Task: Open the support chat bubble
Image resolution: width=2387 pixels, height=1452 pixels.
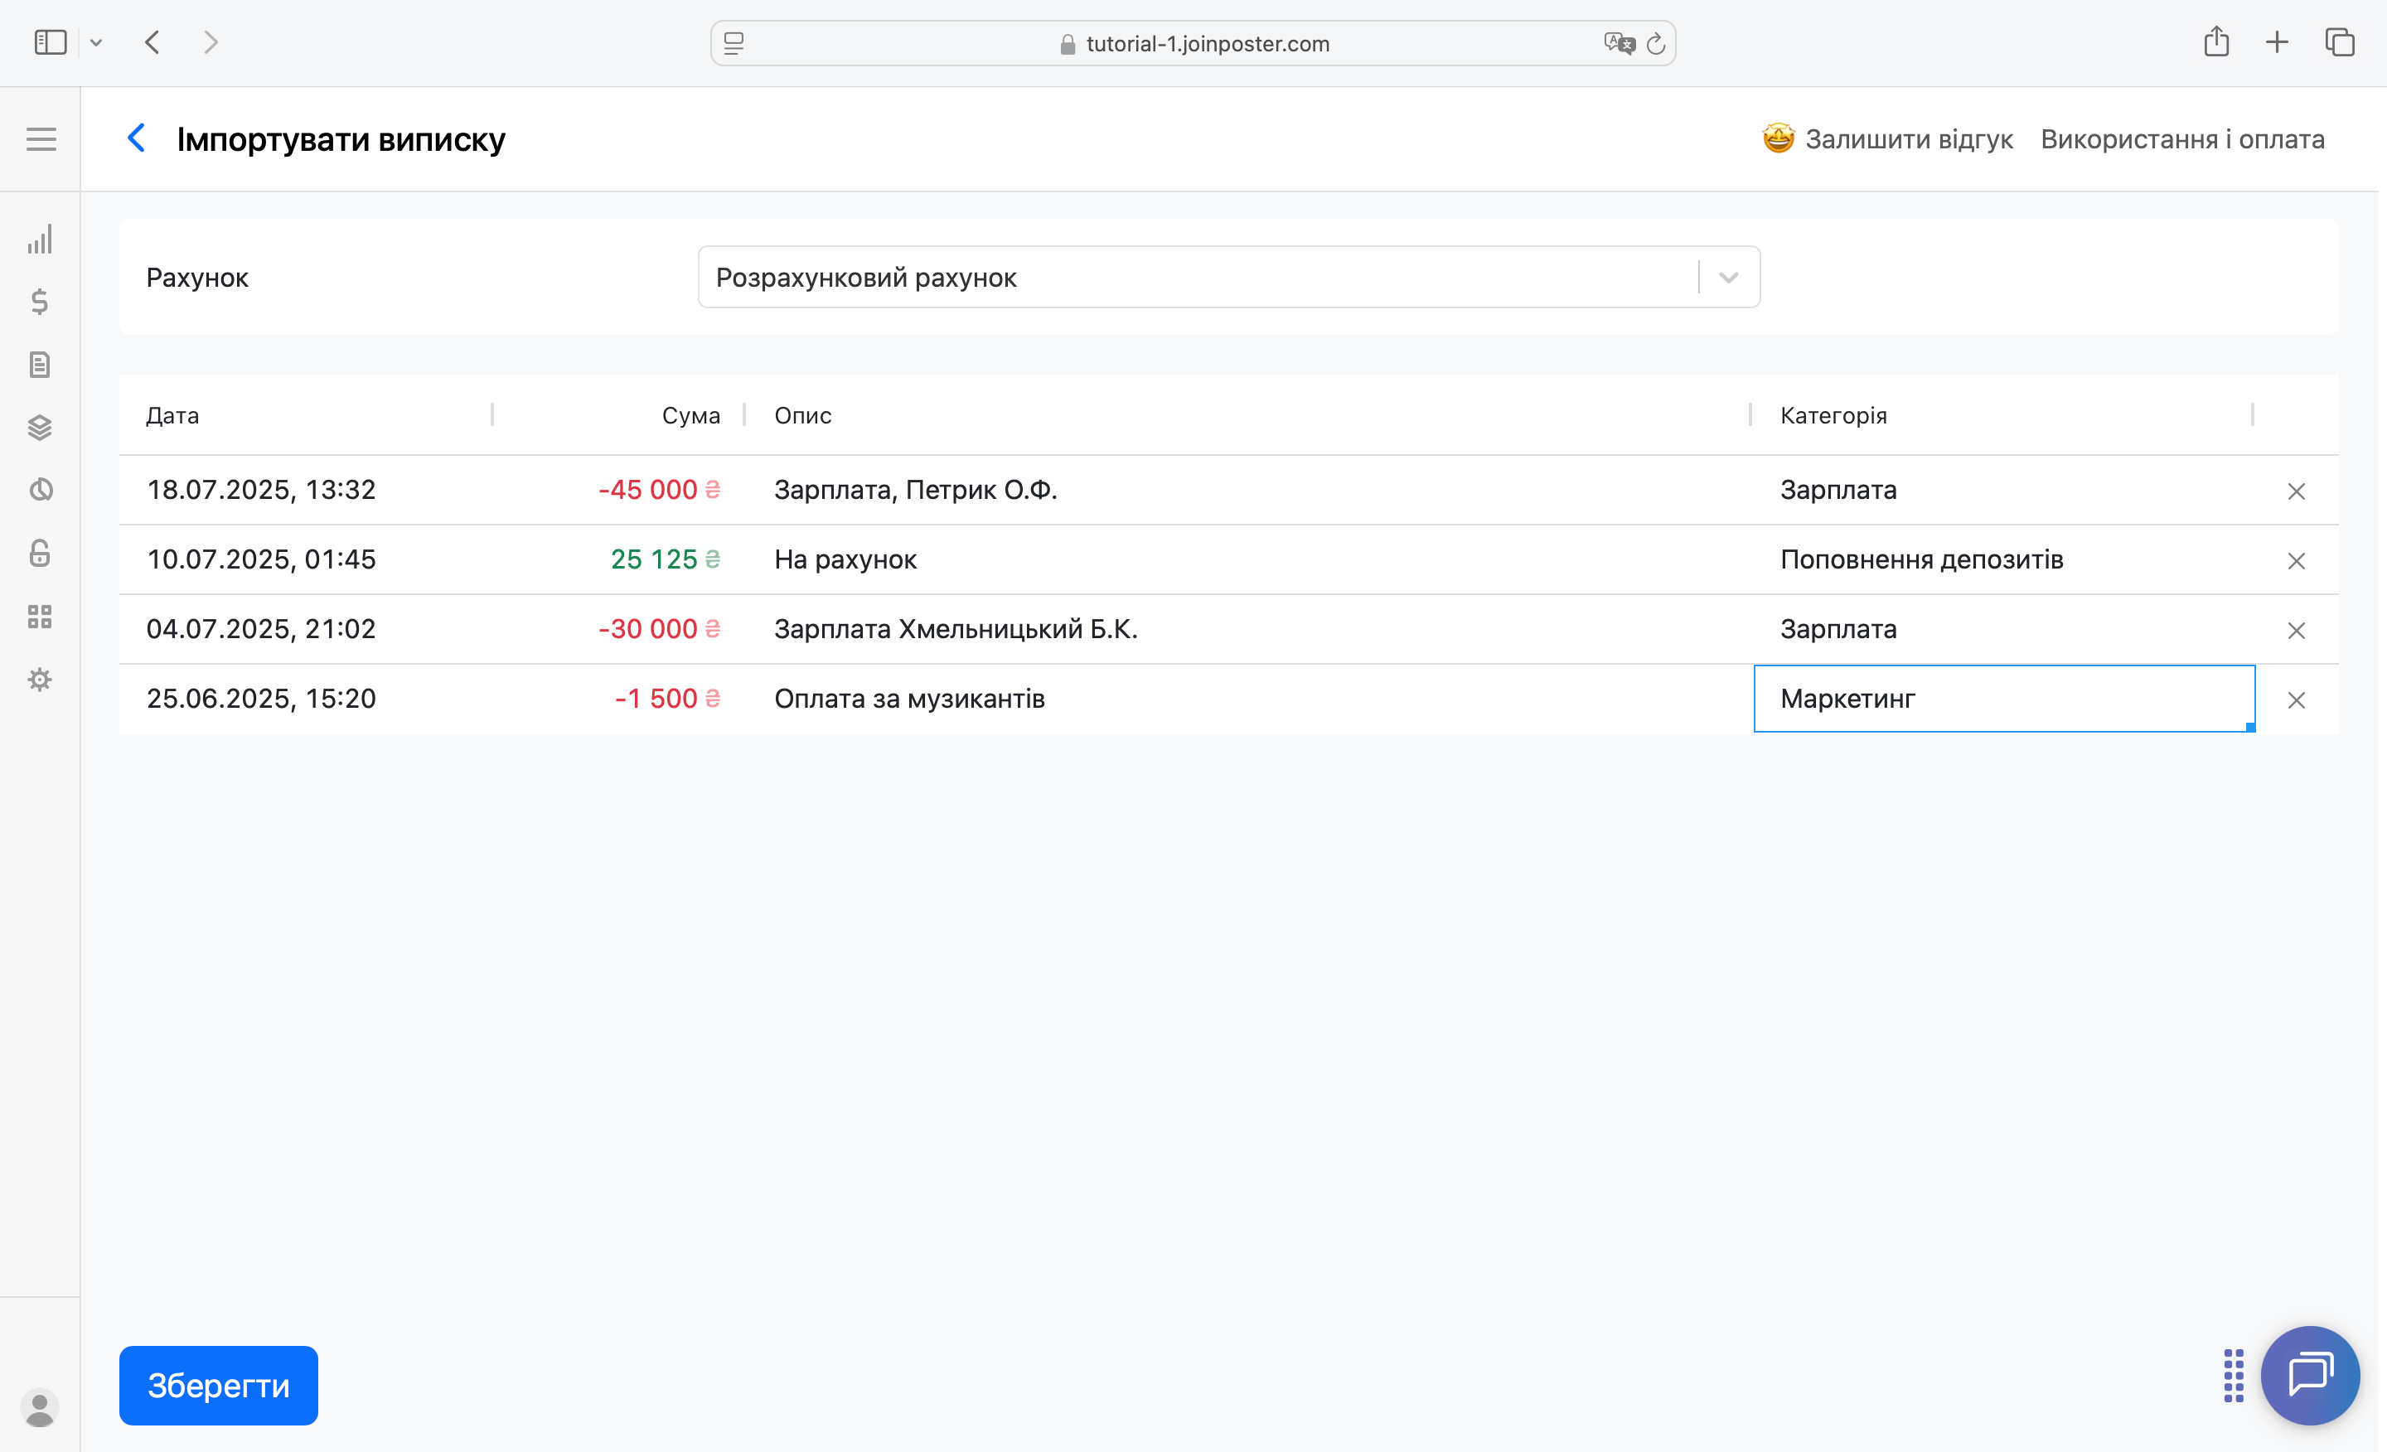Action: (2309, 1373)
